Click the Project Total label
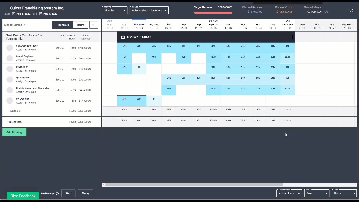 point(15,122)
